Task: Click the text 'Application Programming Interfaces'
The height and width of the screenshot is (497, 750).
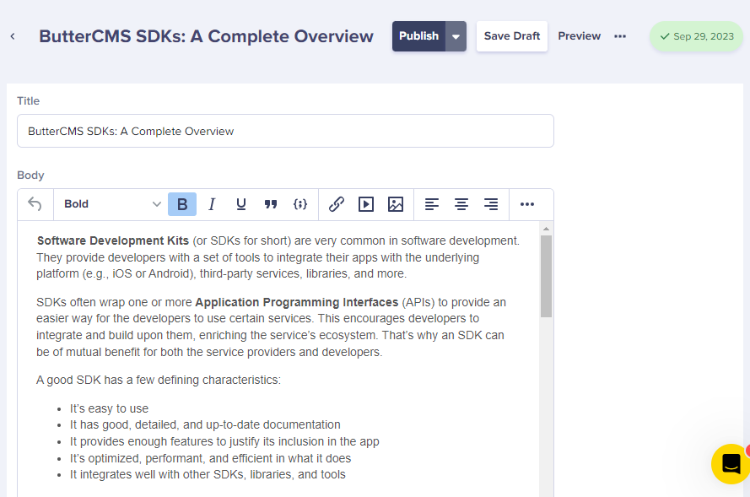Action: [x=297, y=302]
